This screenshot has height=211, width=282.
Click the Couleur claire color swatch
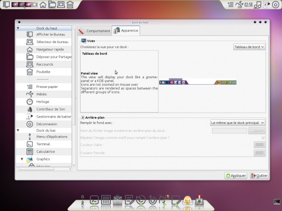259,145
